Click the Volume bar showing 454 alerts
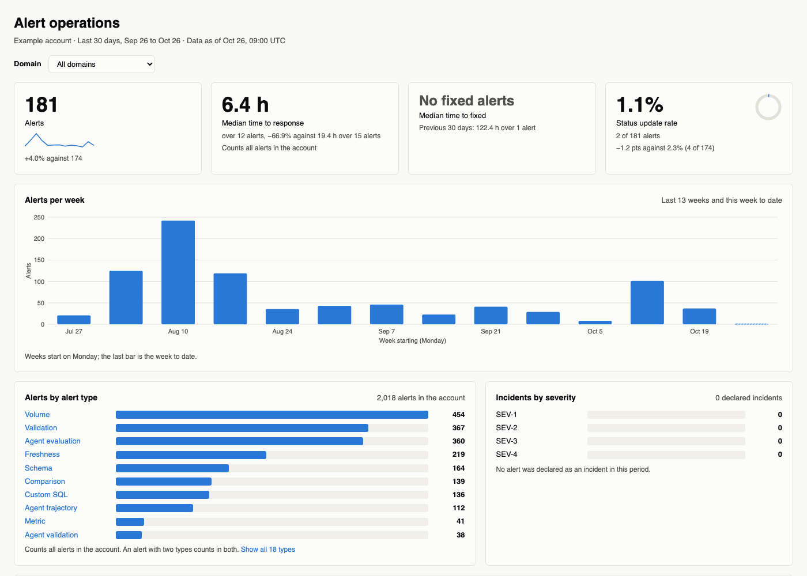 coord(272,415)
